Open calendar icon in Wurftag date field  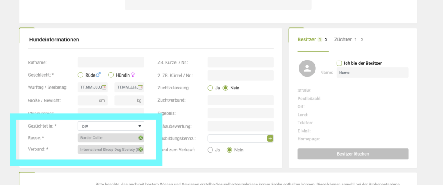tap(104, 88)
